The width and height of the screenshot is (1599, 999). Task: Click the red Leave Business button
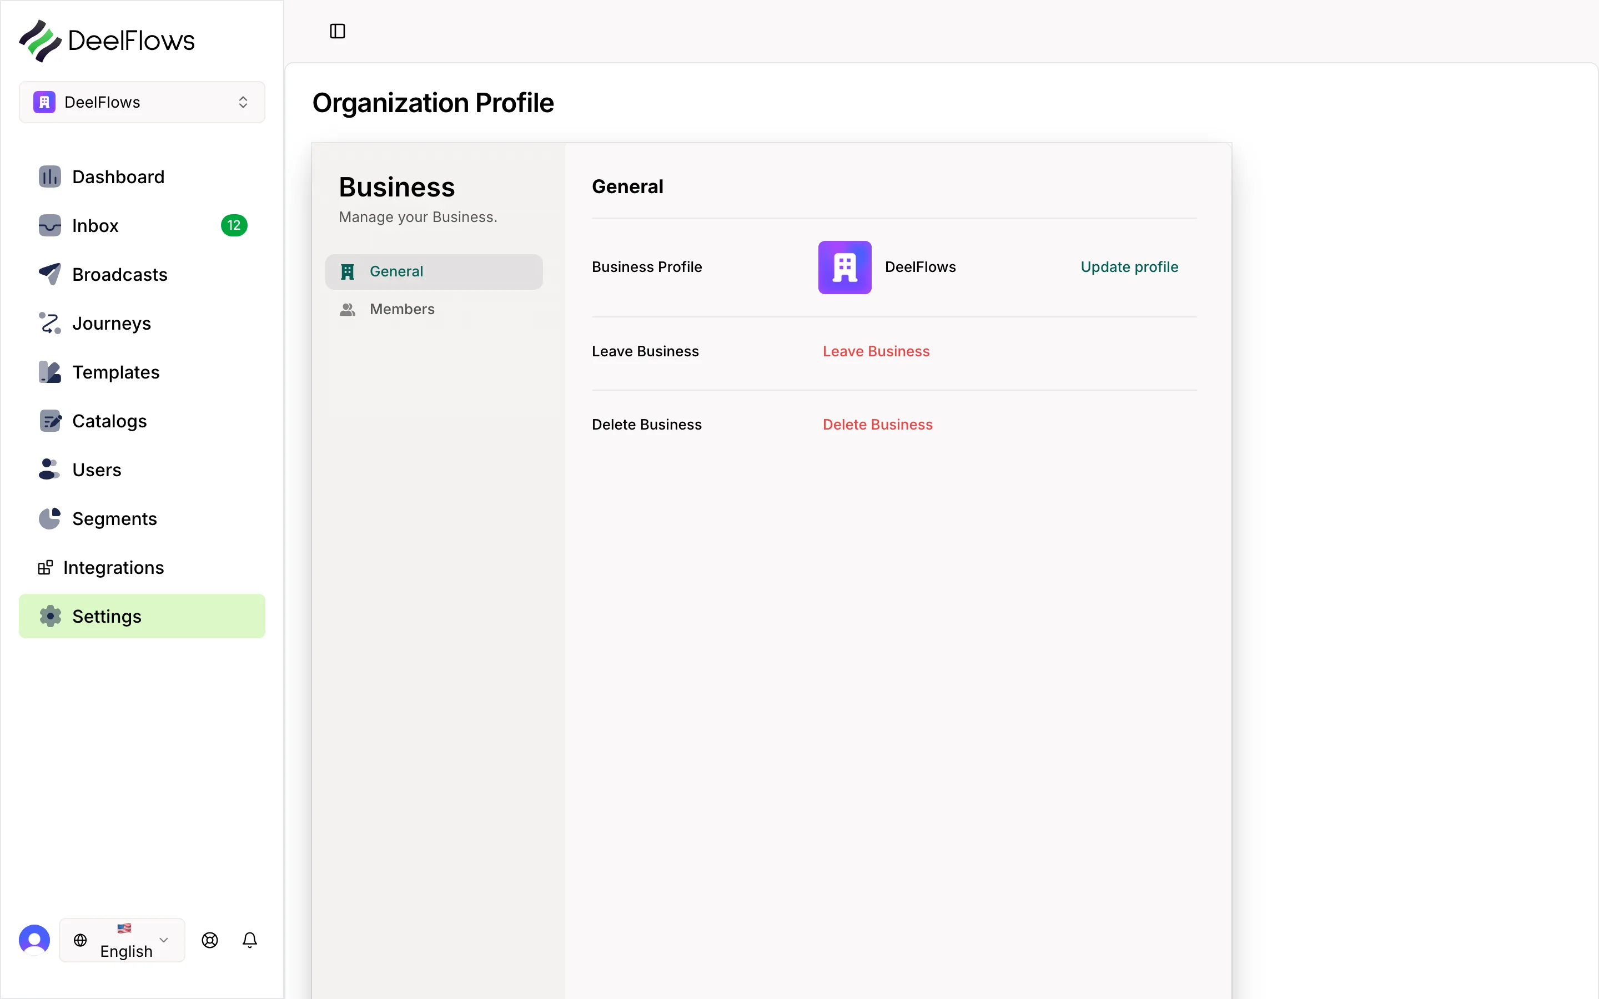(876, 351)
